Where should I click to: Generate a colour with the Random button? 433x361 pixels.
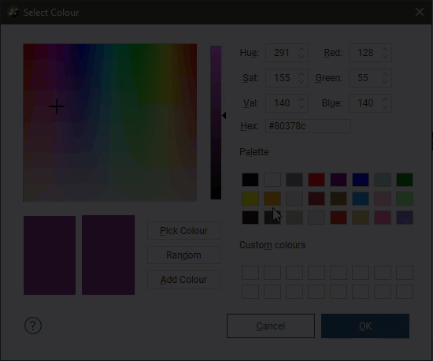point(183,255)
